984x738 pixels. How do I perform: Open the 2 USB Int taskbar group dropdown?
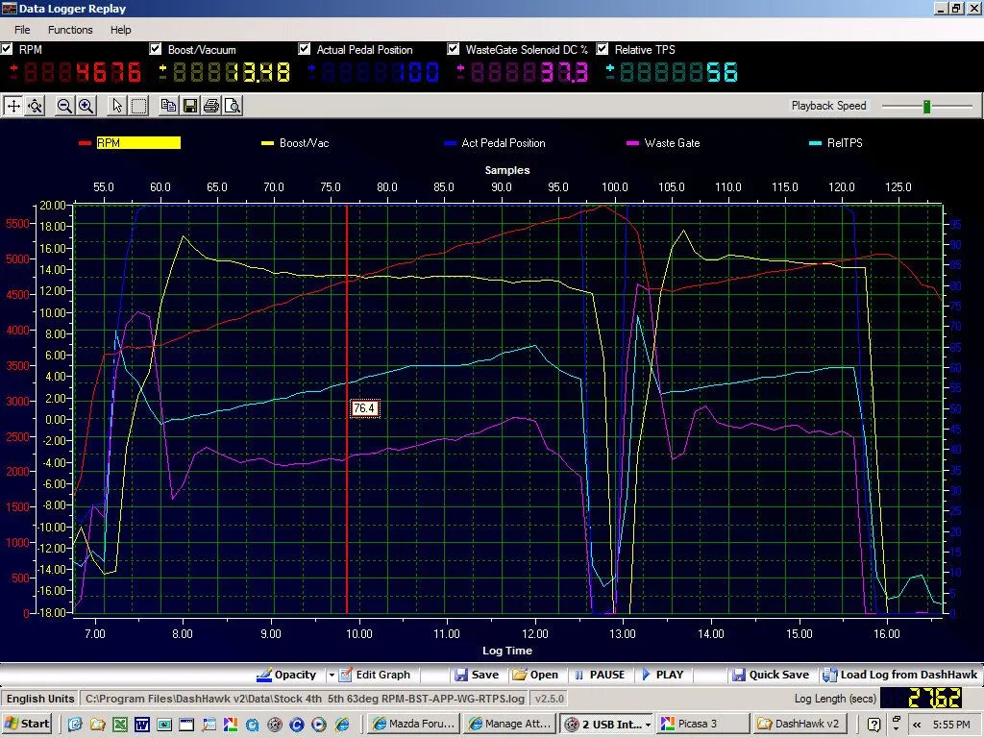[648, 724]
